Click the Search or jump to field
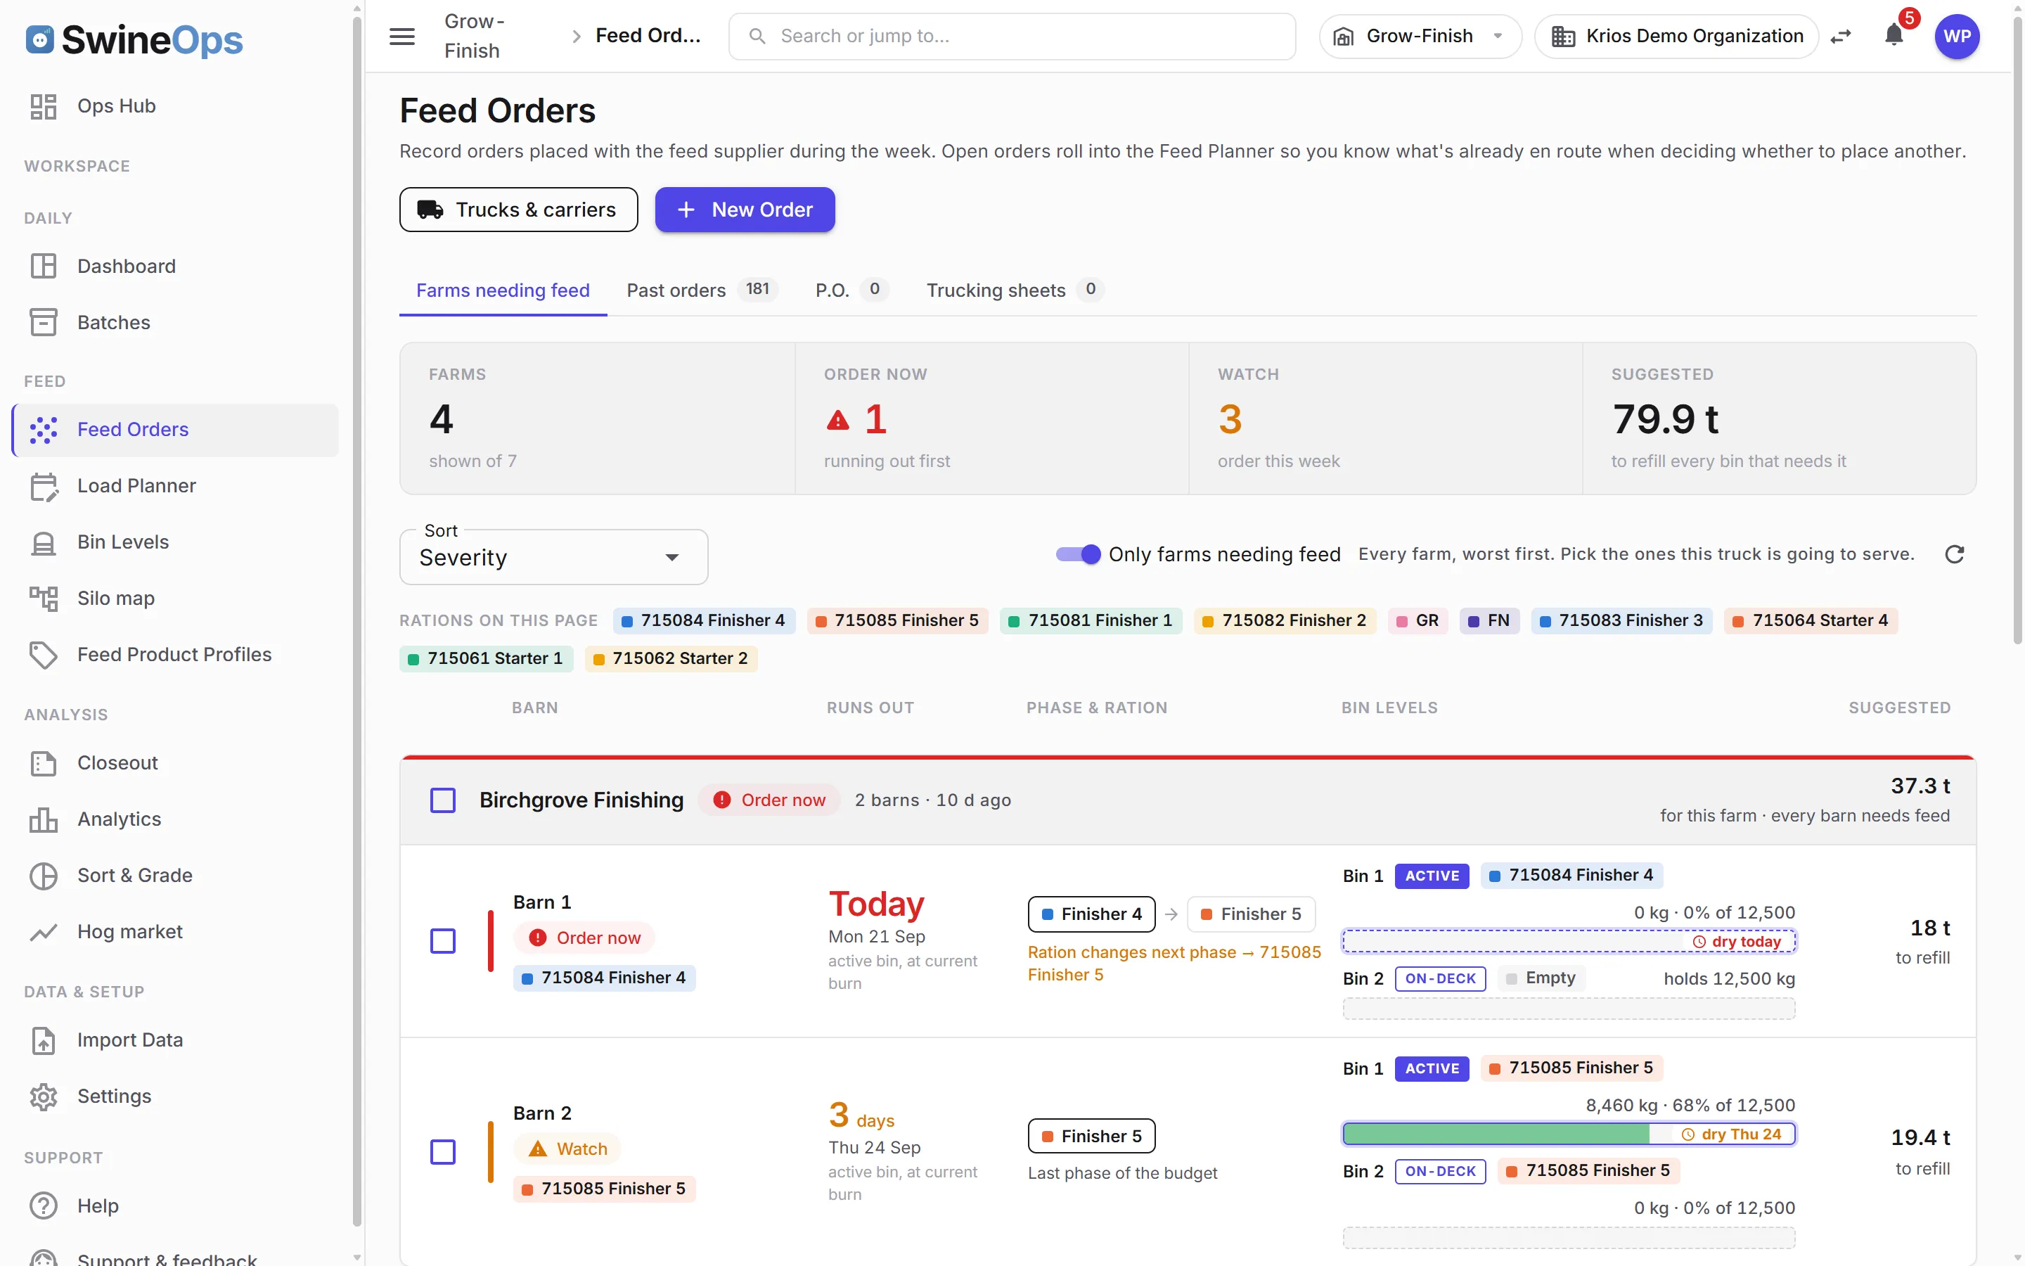This screenshot has width=2025, height=1266. point(1012,36)
